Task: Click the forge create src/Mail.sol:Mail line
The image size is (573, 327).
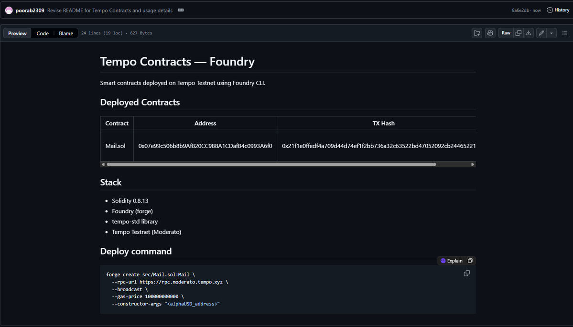Action: (x=150, y=274)
